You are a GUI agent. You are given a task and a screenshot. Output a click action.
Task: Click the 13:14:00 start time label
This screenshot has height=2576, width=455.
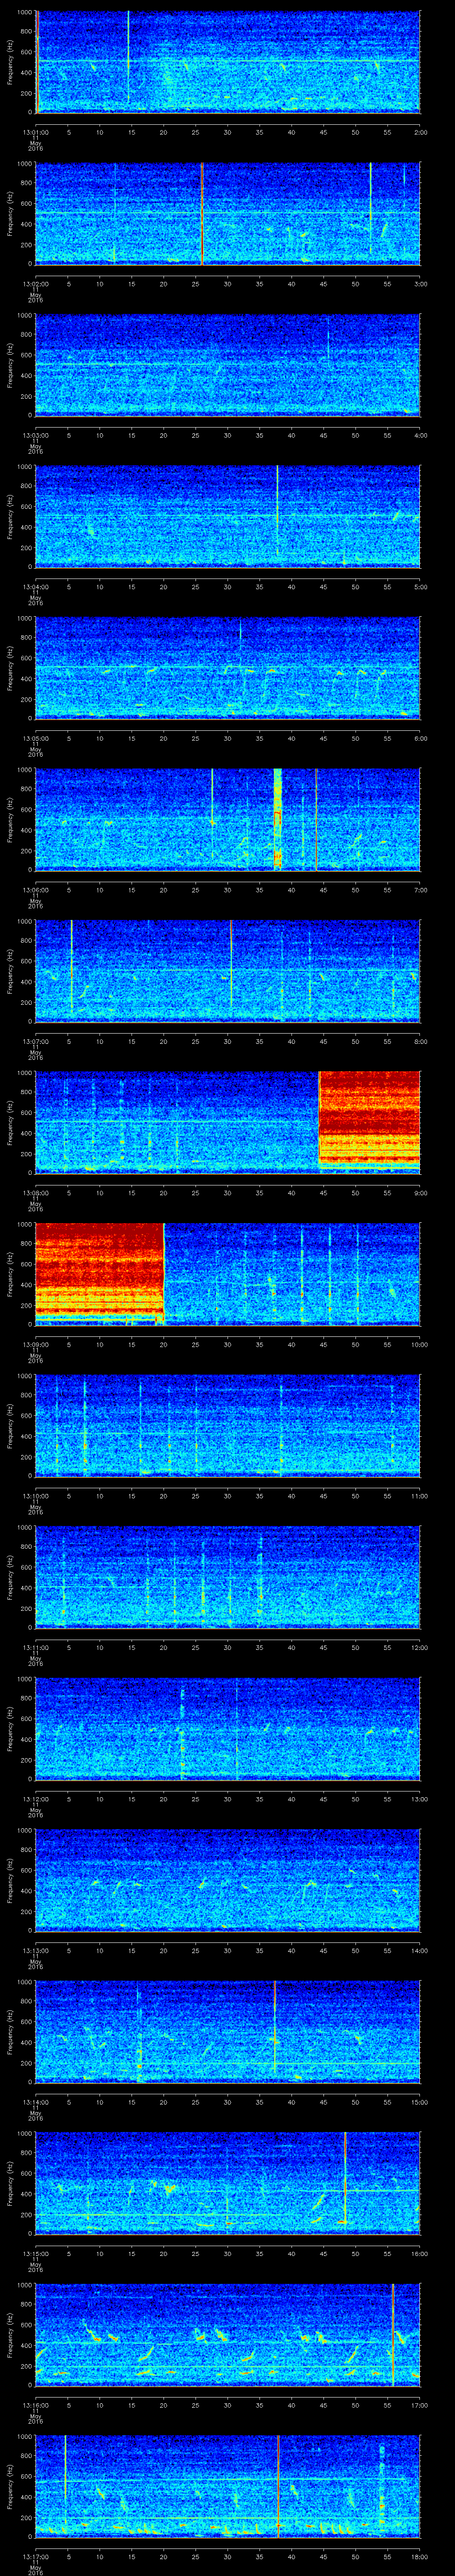[35, 2102]
